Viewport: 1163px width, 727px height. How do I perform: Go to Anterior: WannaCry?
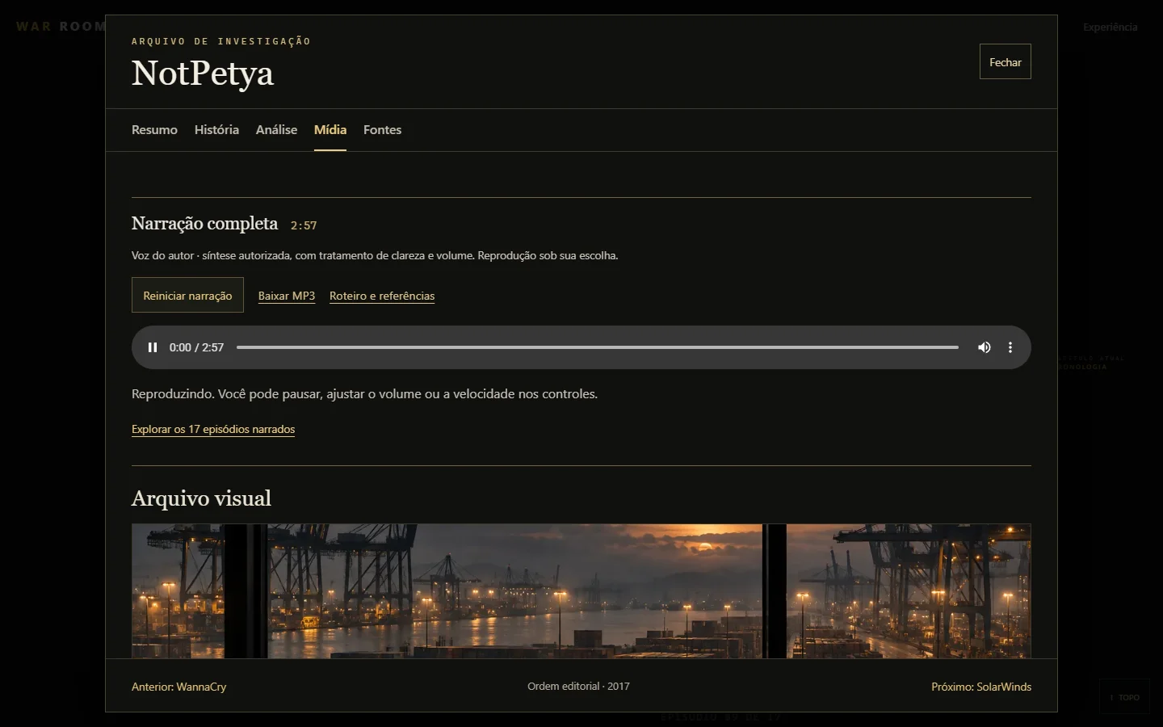(178, 687)
